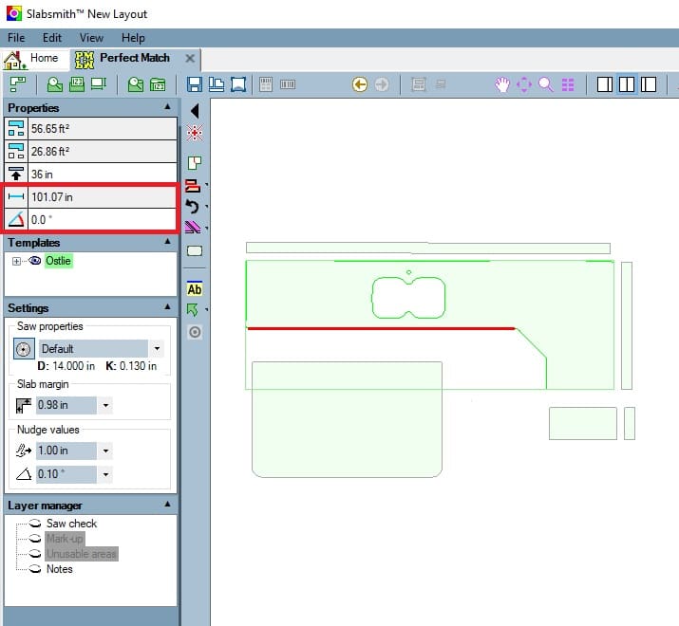Viewport: 679px width, 626px height.
Task: Switch to the Home tab
Action: pyautogui.click(x=33, y=59)
